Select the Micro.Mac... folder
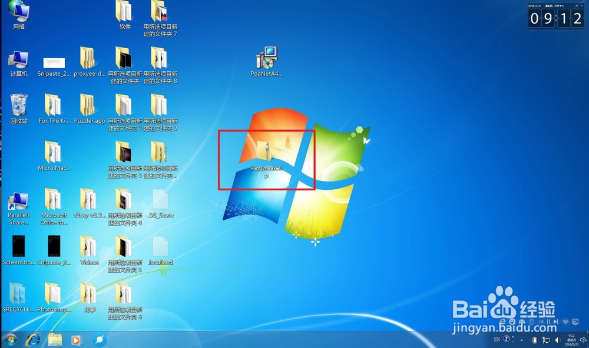589x348 pixels. pos(54,156)
